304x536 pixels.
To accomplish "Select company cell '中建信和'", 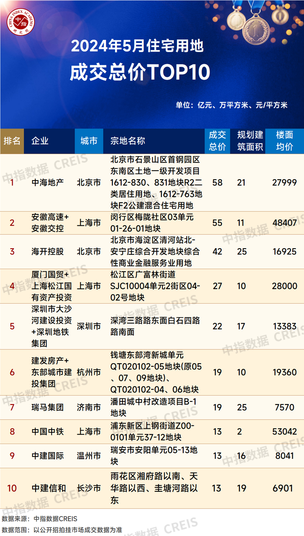I will tap(48, 488).
